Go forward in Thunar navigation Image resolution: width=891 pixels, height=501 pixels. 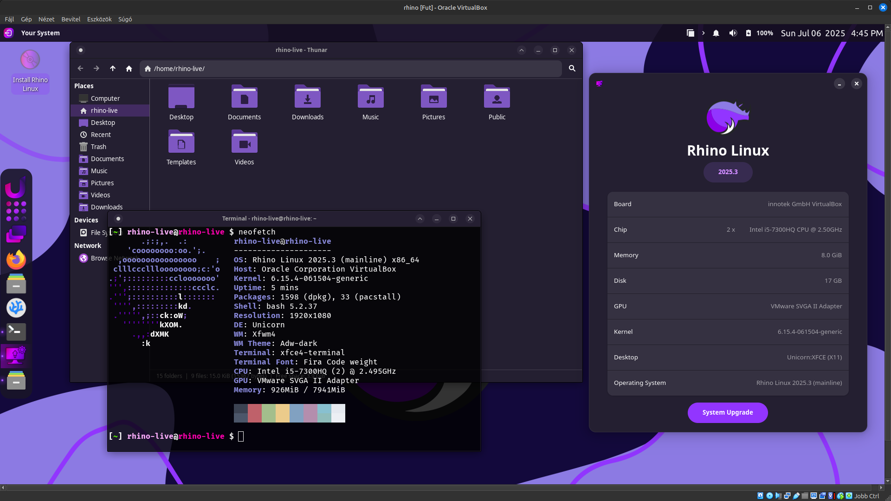[x=96, y=68]
